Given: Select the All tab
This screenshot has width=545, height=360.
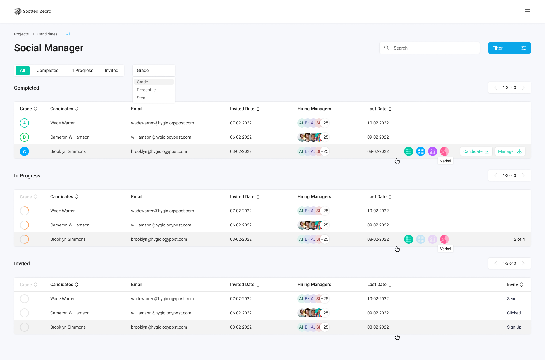Looking at the screenshot, I should (22, 71).
